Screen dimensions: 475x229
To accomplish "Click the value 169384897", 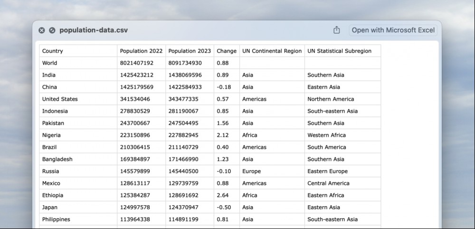I will coord(135,159).
